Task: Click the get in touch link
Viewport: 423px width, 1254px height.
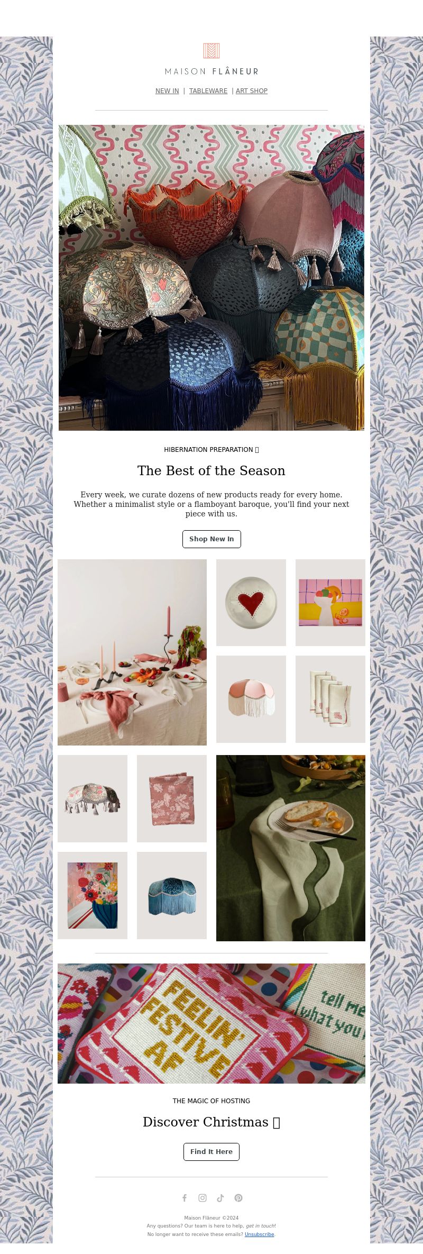Action: [x=260, y=1226]
